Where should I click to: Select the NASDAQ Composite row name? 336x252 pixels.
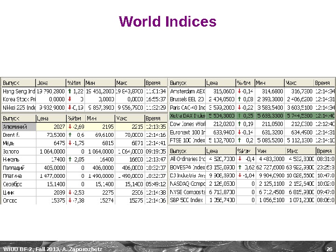click(x=187, y=184)
